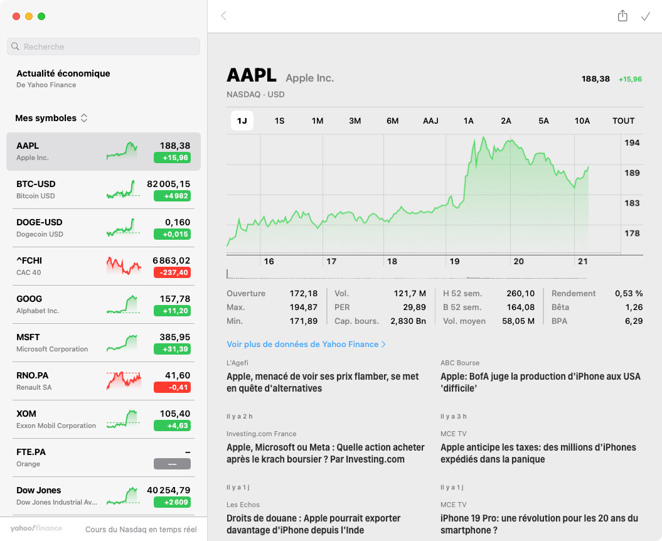Open the Mes symboles watchlist dropdown
Image resolution: width=662 pixels, height=541 pixels.
click(51, 118)
